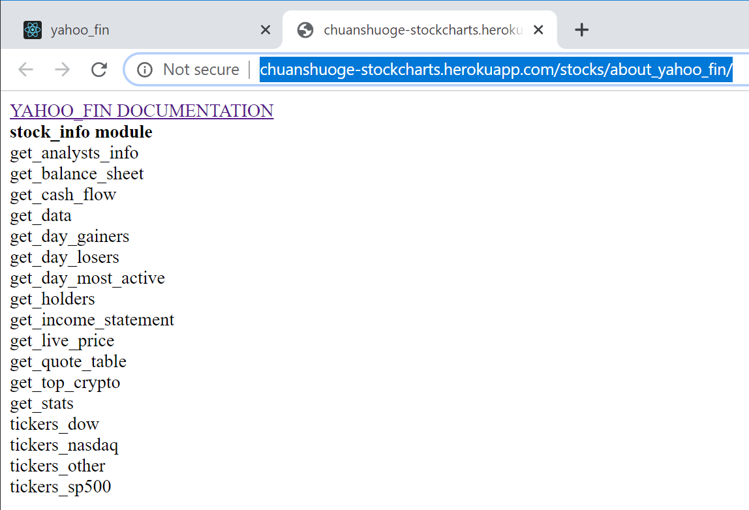
Task: View site information via info icon
Action: (x=145, y=70)
